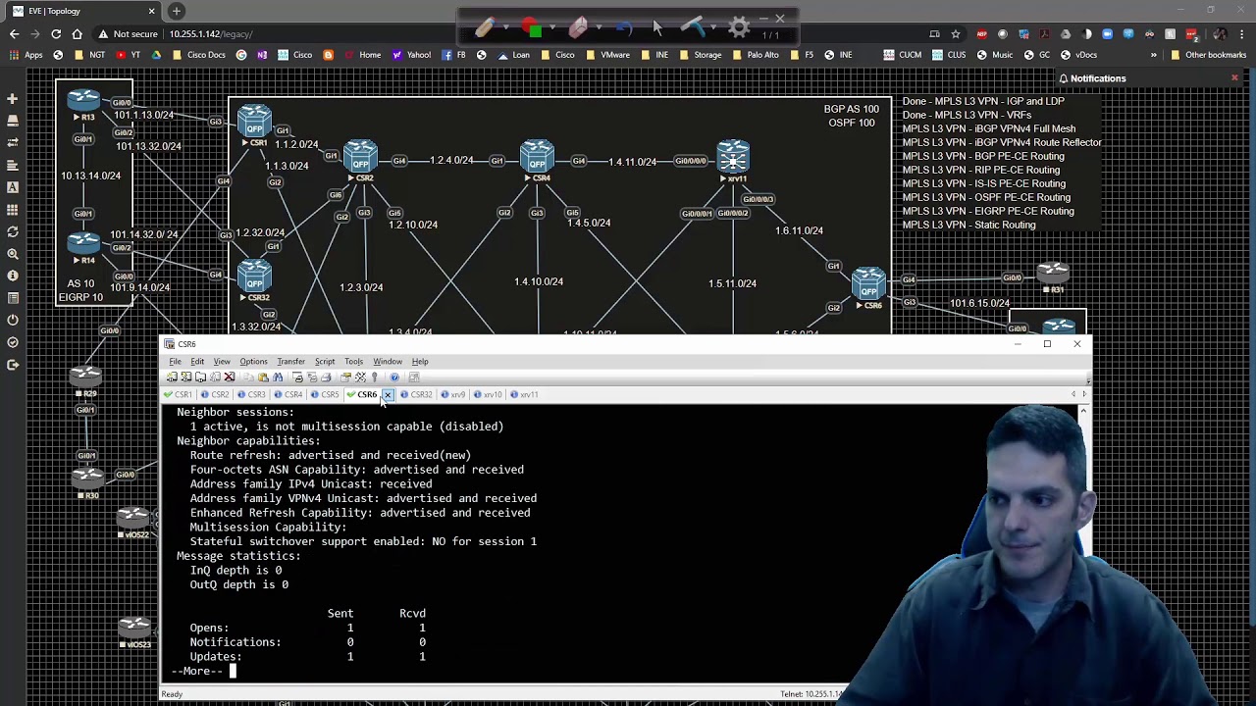Click the Quick Connect toolbar icon
The height and width of the screenshot is (706, 1256).
186,378
